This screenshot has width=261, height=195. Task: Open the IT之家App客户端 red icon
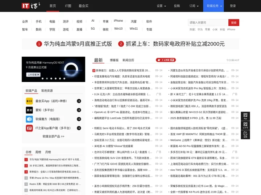pyautogui.click(x=29, y=128)
